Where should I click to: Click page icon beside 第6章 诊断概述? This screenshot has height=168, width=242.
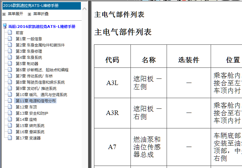10,70
